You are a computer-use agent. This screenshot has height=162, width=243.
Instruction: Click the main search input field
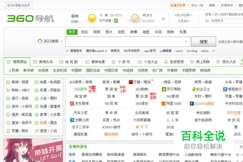pyautogui.click(x=128, y=42)
